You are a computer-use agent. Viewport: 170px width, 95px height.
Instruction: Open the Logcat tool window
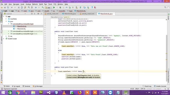coord(16,86)
